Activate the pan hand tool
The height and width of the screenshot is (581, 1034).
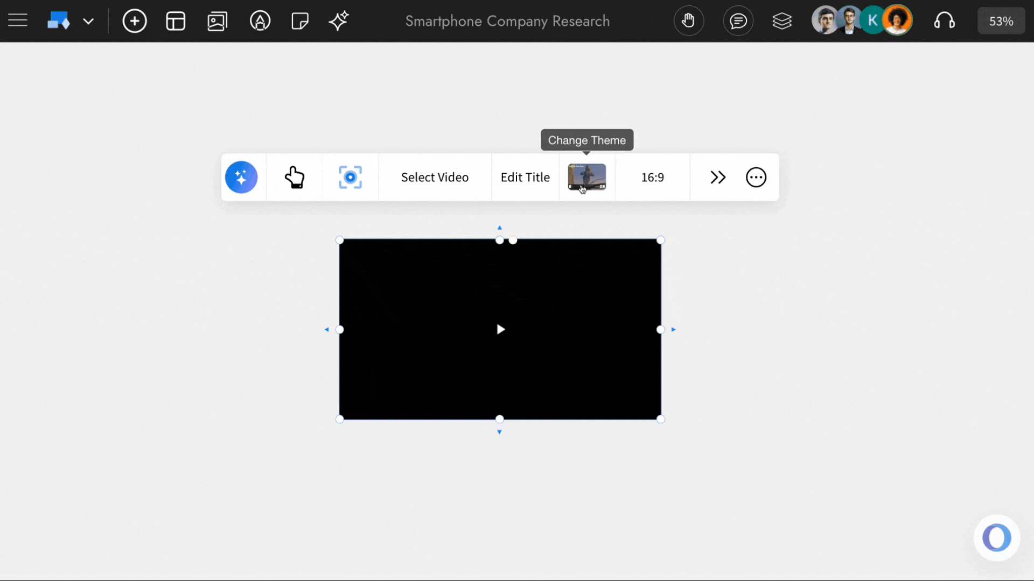coord(689,20)
